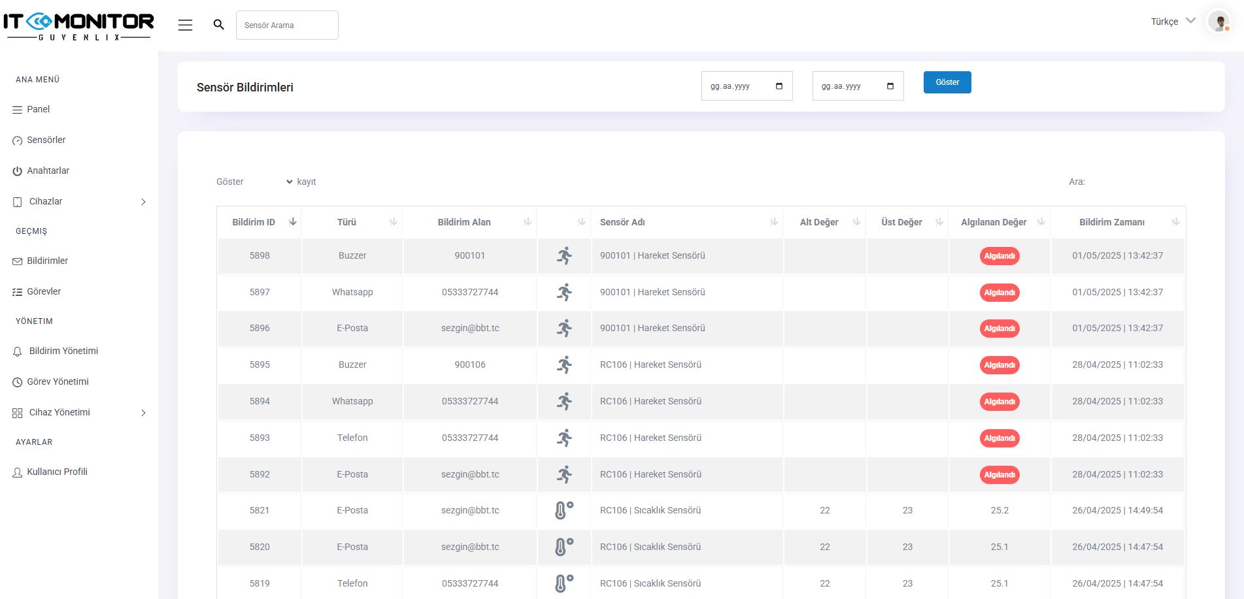Open the records-per-page Göster dropdown
Viewport: 1244px width, 599px height.
(x=271, y=182)
